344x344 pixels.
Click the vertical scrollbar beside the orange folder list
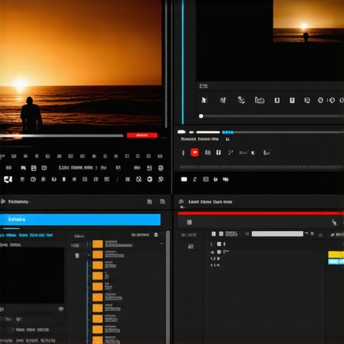(168, 288)
